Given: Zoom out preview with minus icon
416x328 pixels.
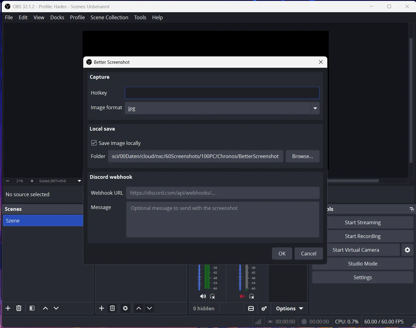Looking at the screenshot, I should tap(8, 181).
